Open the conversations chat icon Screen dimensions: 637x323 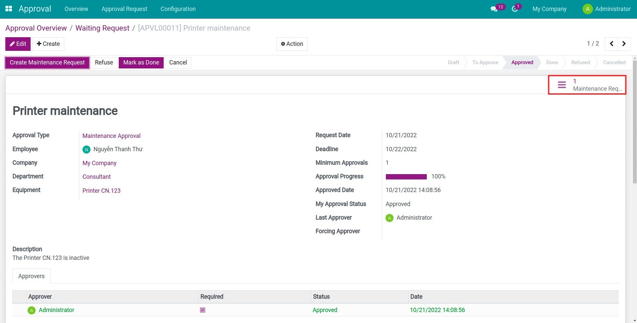click(494, 9)
